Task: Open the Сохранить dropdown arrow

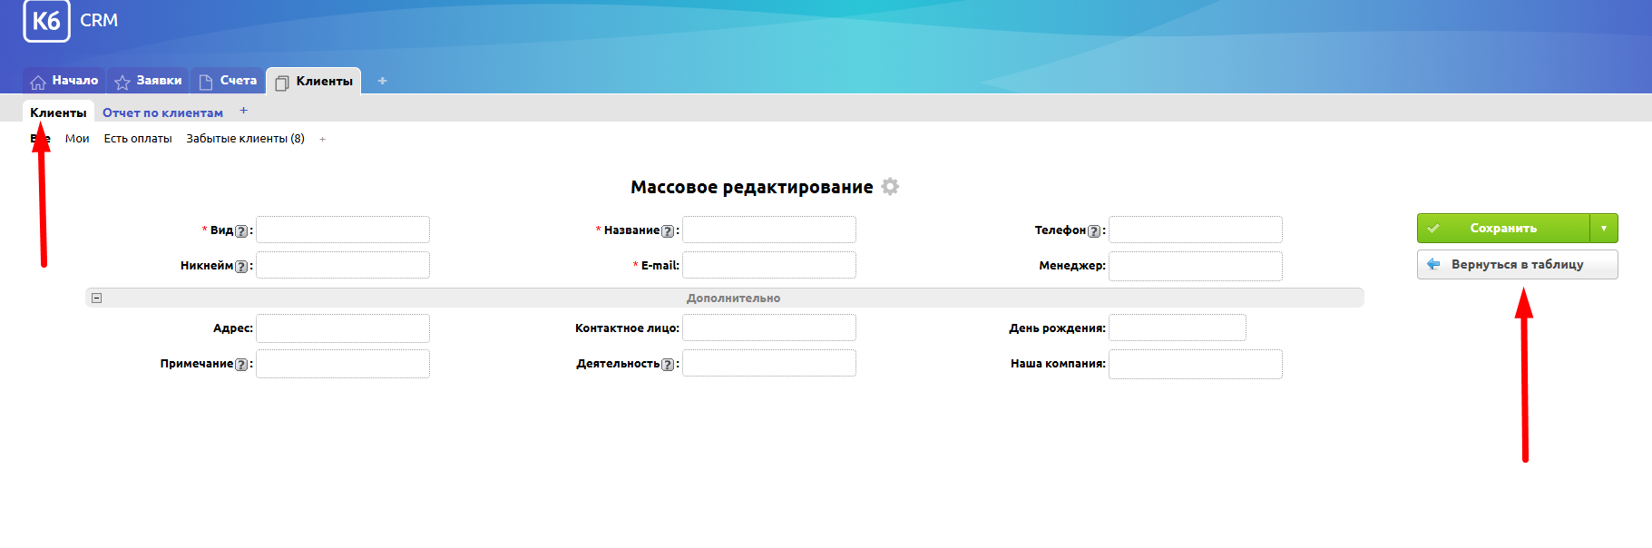Action: (x=1603, y=228)
